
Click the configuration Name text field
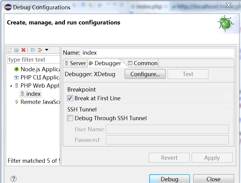(157, 53)
